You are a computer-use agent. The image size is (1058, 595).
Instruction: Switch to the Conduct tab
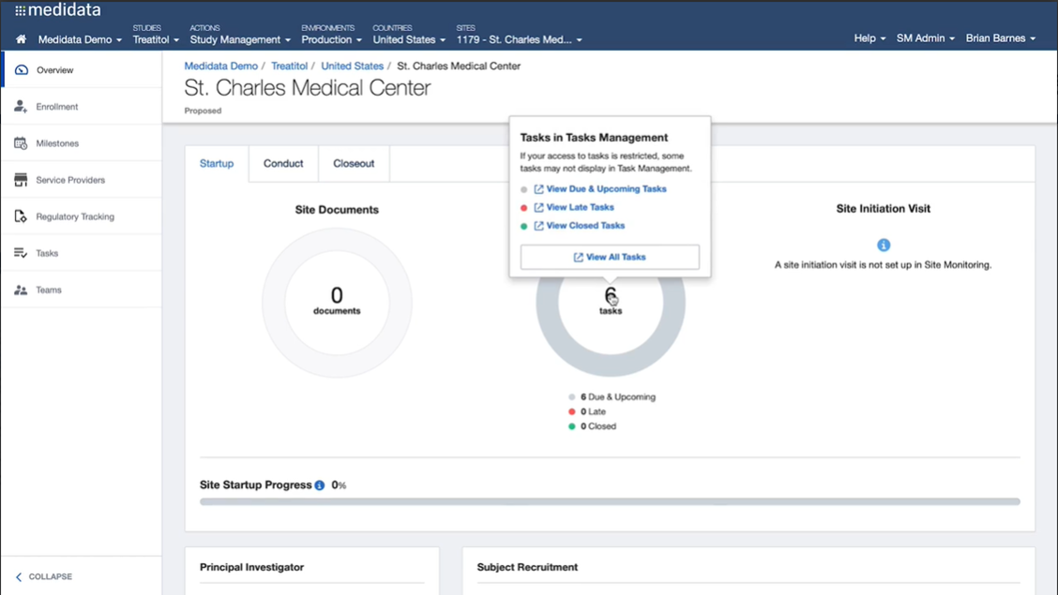click(x=283, y=164)
